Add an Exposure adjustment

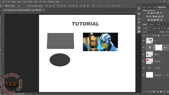(158, 13)
